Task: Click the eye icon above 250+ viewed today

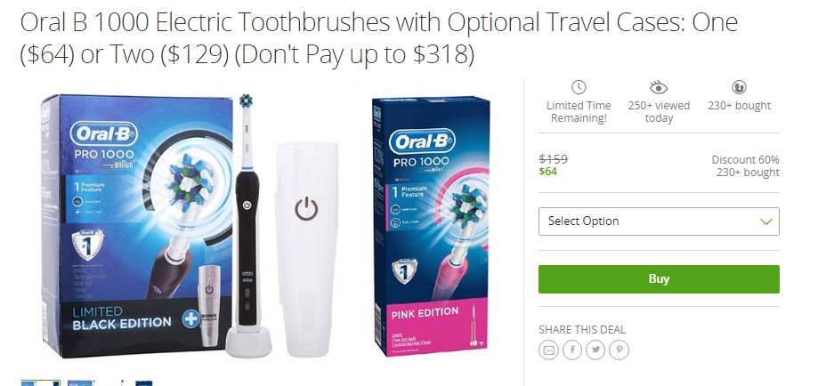Action: [x=659, y=87]
